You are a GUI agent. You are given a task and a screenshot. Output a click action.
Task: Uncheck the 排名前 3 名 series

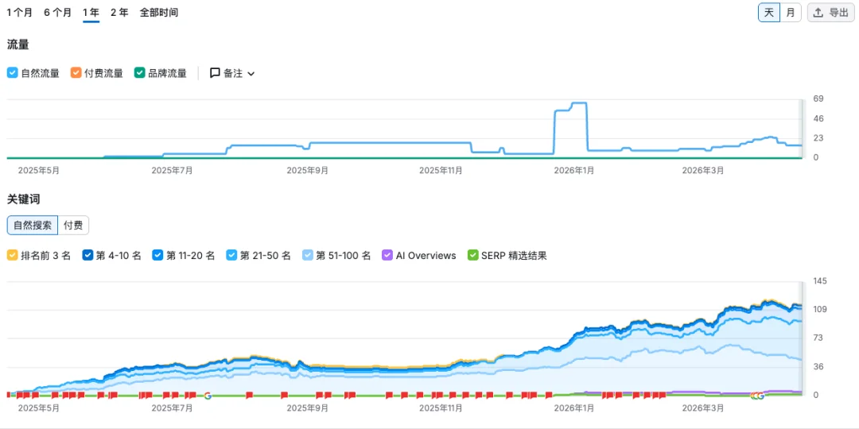point(13,255)
